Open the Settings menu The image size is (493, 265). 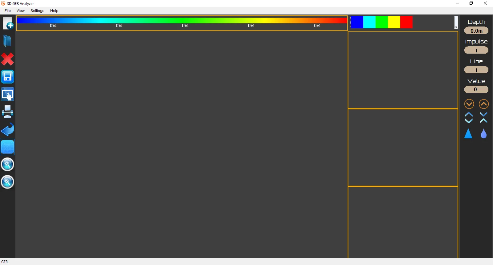[x=37, y=11]
